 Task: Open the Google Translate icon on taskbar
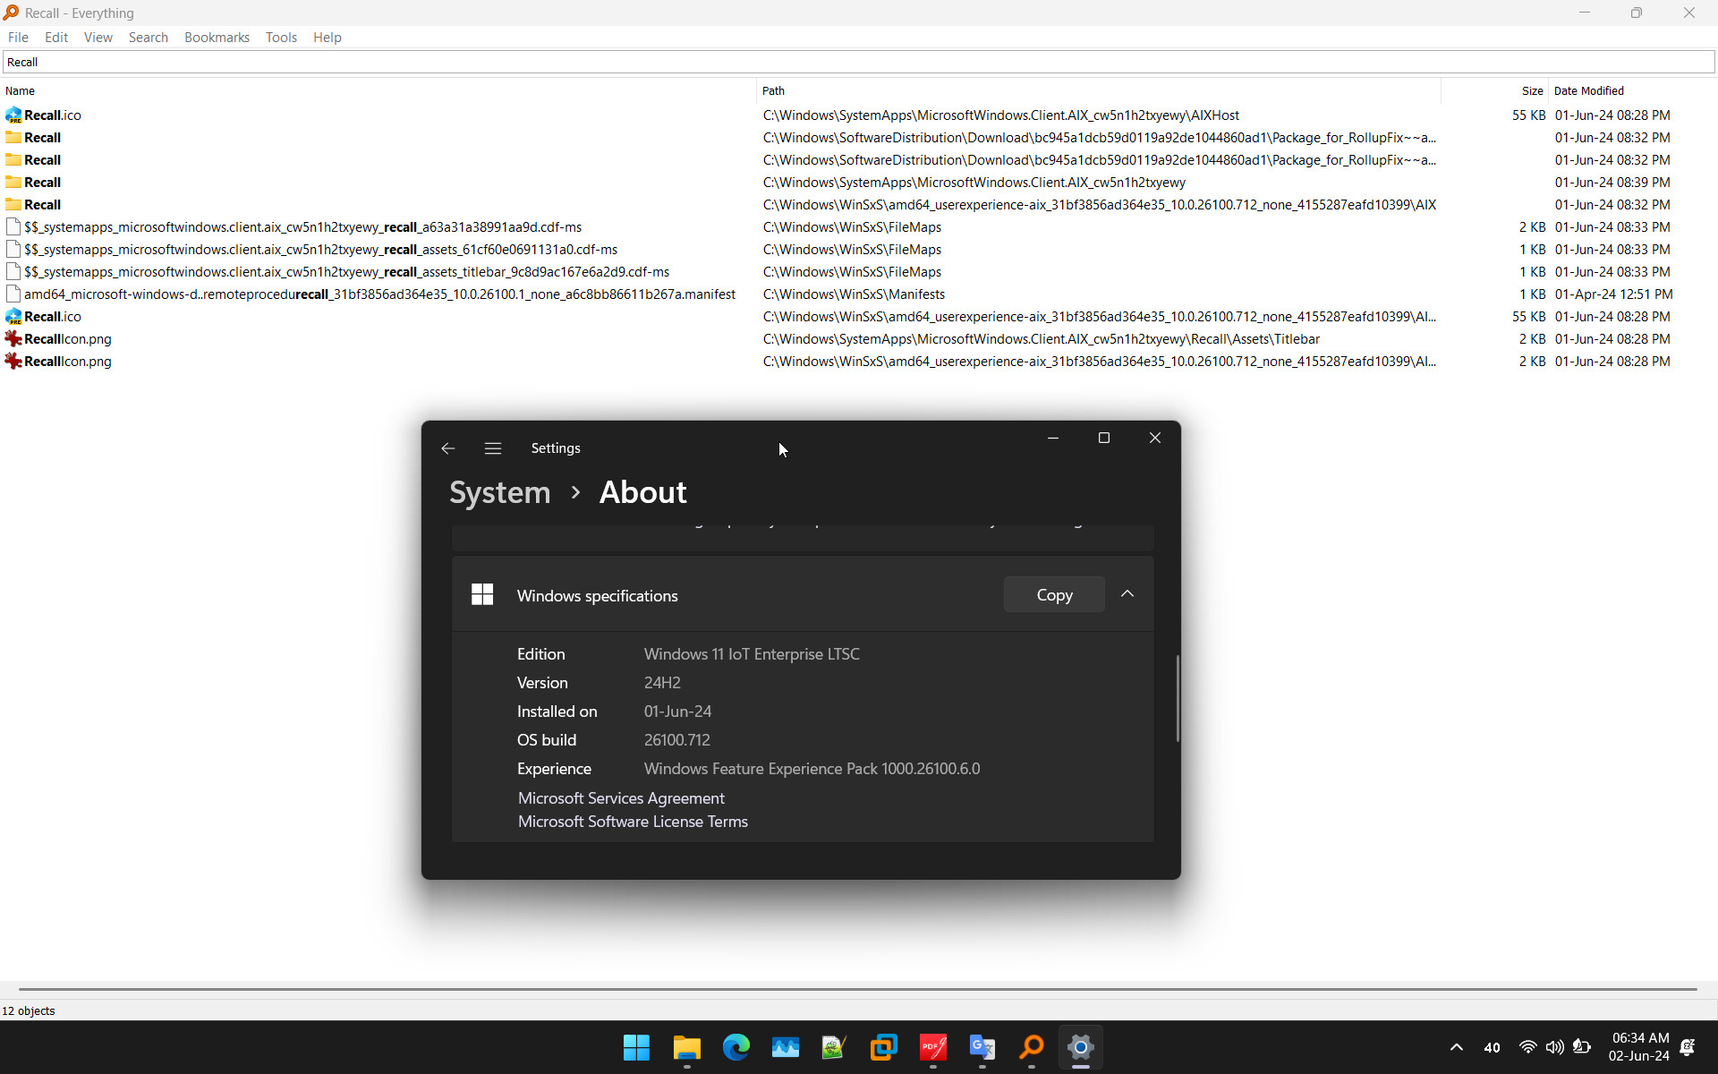tap(982, 1047)
